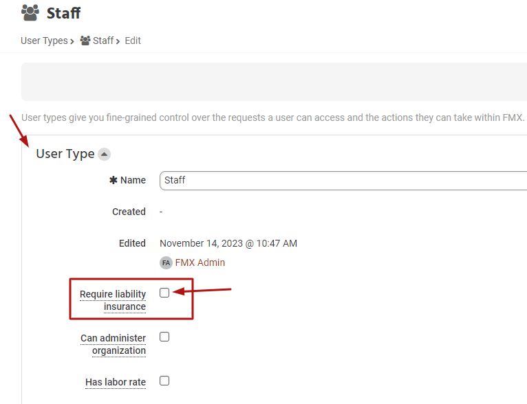This screenshot has height=404, width=527.
Task: Toggle the Has labor rate checkbox
Action: click(164, 381)
